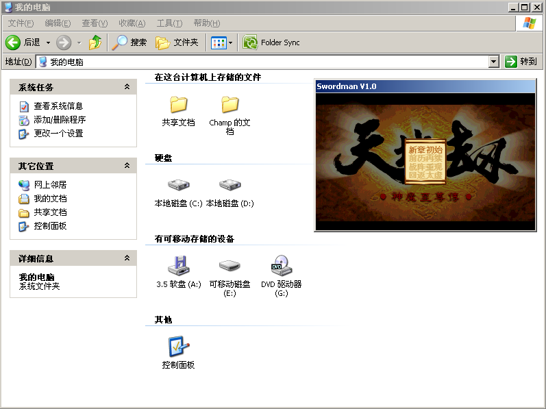Choose 回返太虚 in Swordman menu
The height and width of the screenshot is (409, 546).
point(425,175)
